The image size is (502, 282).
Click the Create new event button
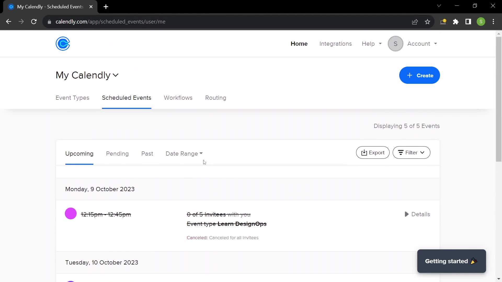coord(420,75)
